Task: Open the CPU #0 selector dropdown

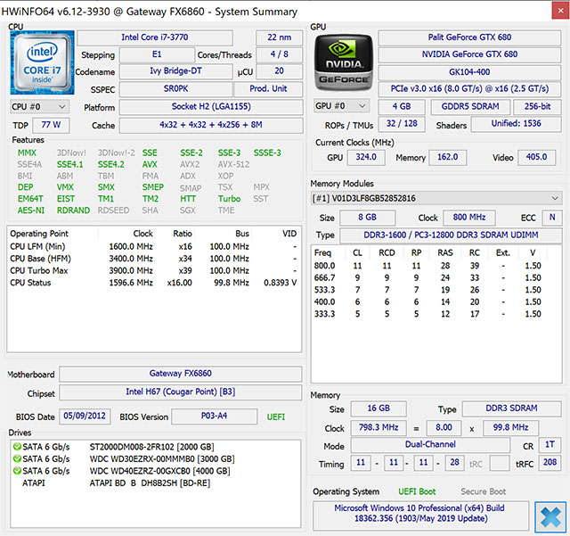Action: pos(39,107)
